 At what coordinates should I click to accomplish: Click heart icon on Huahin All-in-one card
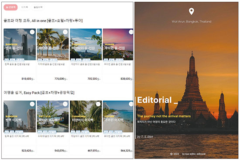pos(131,32)
